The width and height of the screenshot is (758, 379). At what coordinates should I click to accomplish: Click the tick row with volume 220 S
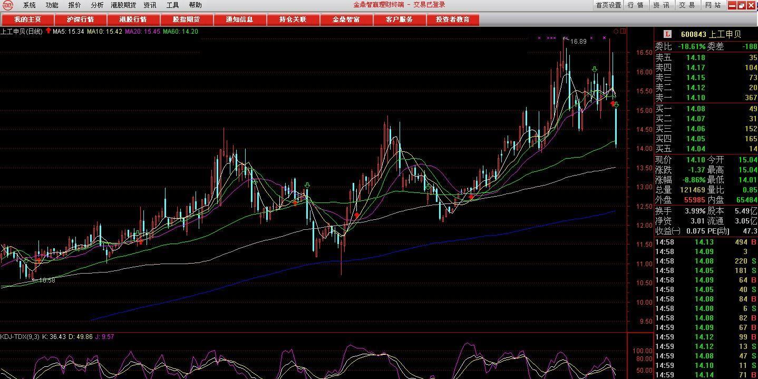[706, 261]
